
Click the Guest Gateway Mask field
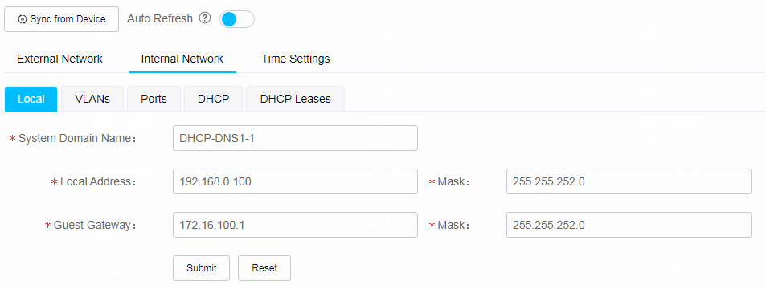pos(629,225)
